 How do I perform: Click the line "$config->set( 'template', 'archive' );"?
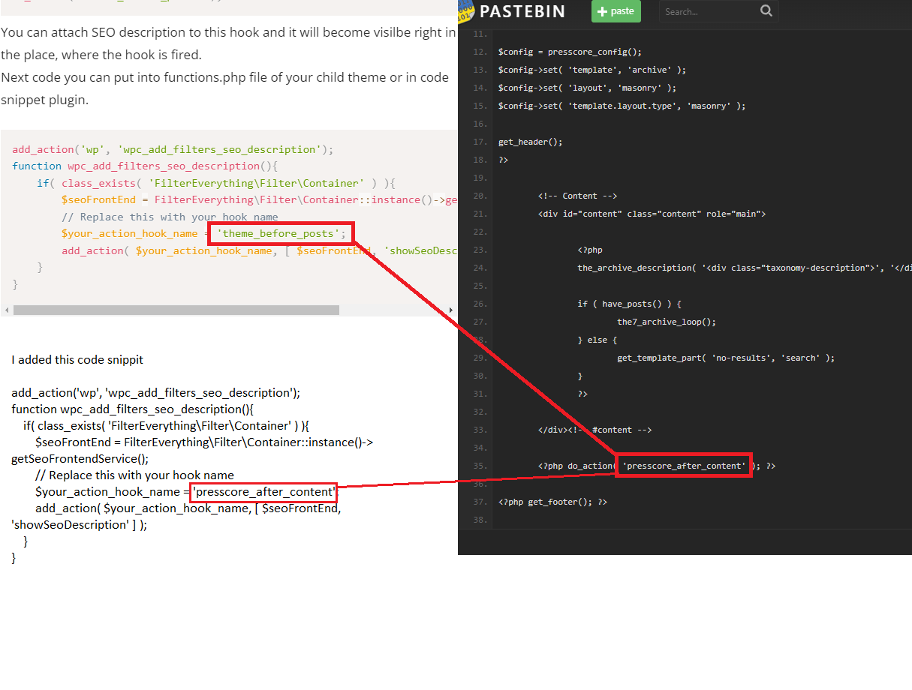(591, 70)
